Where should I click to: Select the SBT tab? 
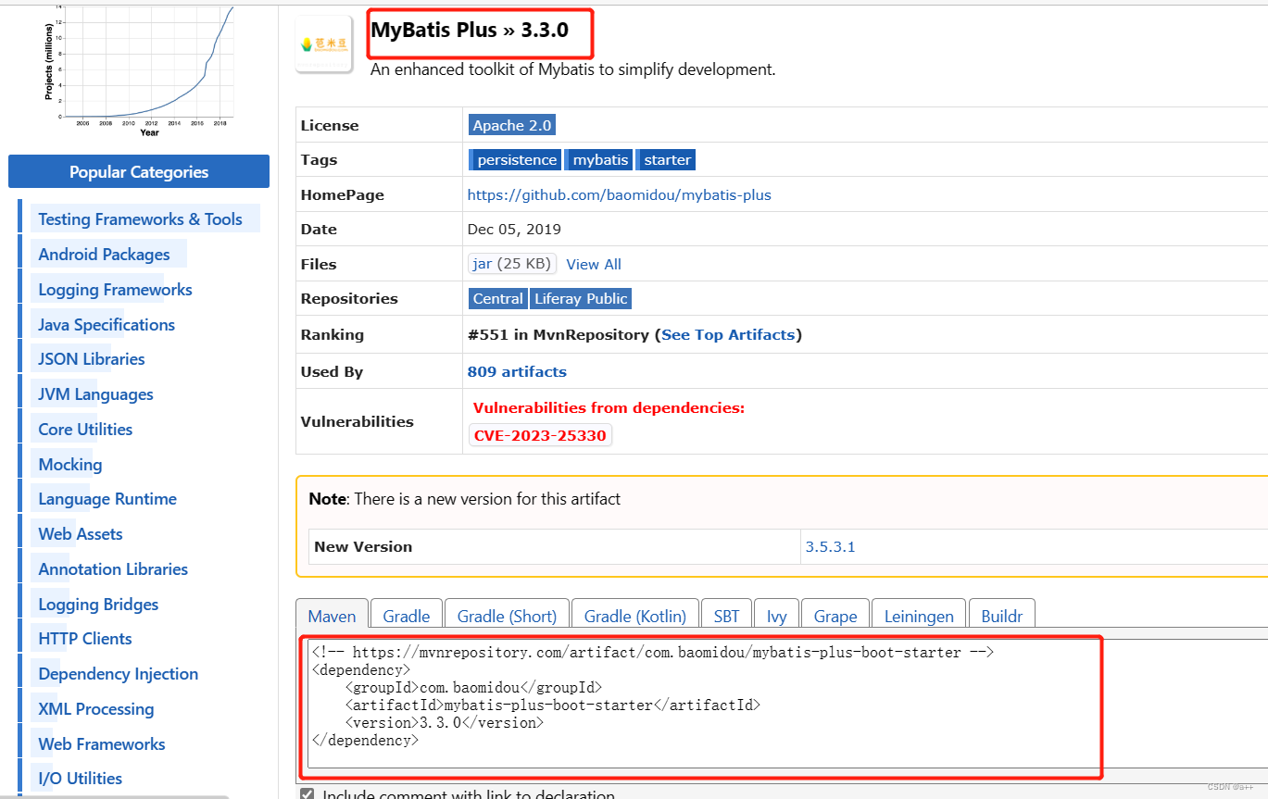pos(726,615)
